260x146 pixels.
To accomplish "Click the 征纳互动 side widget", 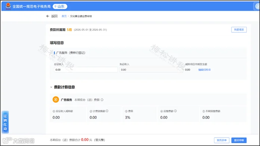I will 5,122.
